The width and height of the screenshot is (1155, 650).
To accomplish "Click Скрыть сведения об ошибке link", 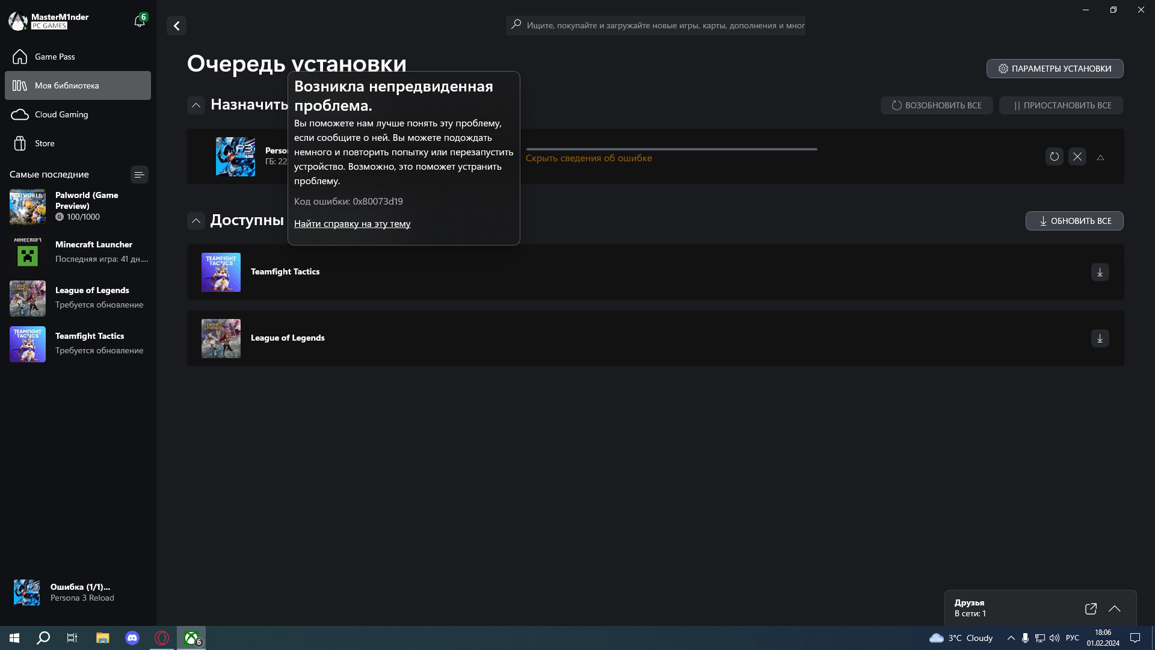I will point(588,158).
